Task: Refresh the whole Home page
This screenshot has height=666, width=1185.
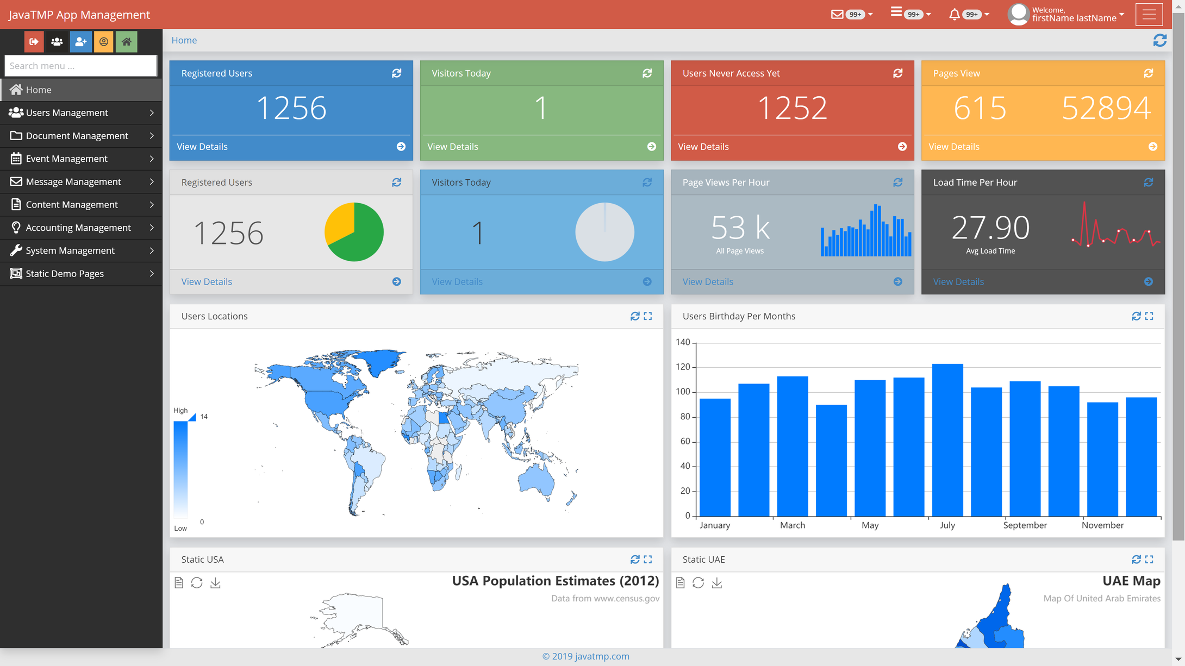Action: [x=1160, y=40]
